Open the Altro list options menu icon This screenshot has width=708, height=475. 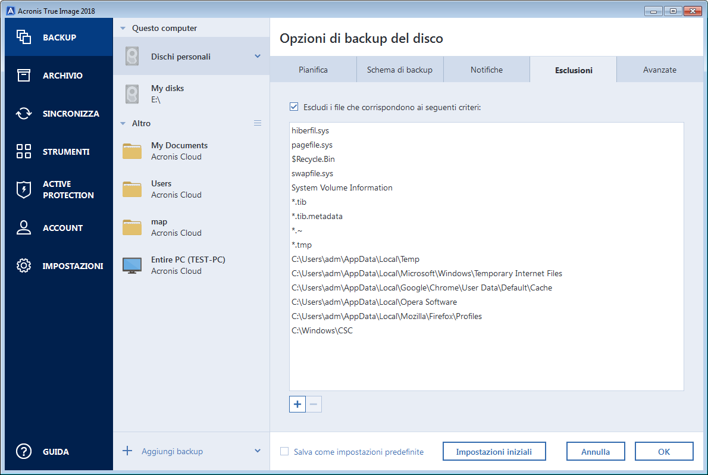point(258,123)
